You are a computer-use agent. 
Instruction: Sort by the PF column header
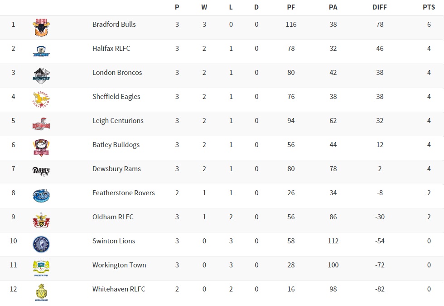coord(291,7)
